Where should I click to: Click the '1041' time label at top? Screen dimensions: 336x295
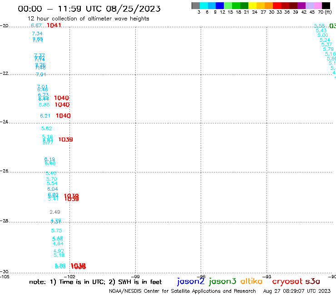point(54,25)
